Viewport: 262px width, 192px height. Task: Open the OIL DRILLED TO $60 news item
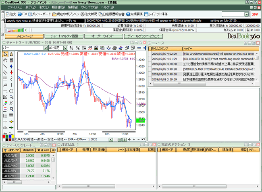(x=219, y=59)
